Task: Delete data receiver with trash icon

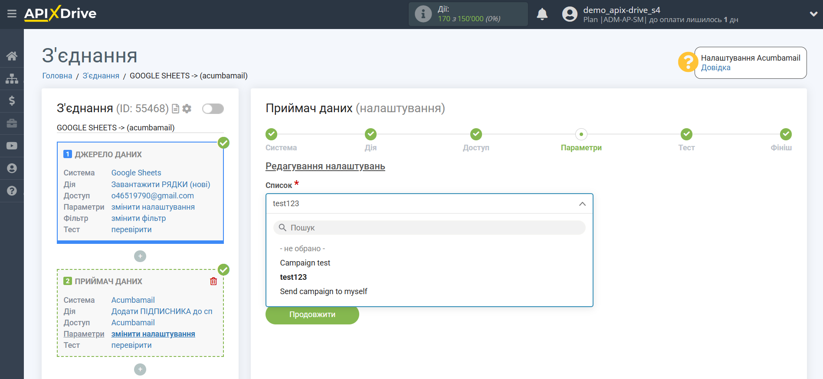Action: [x=213, y=282]
